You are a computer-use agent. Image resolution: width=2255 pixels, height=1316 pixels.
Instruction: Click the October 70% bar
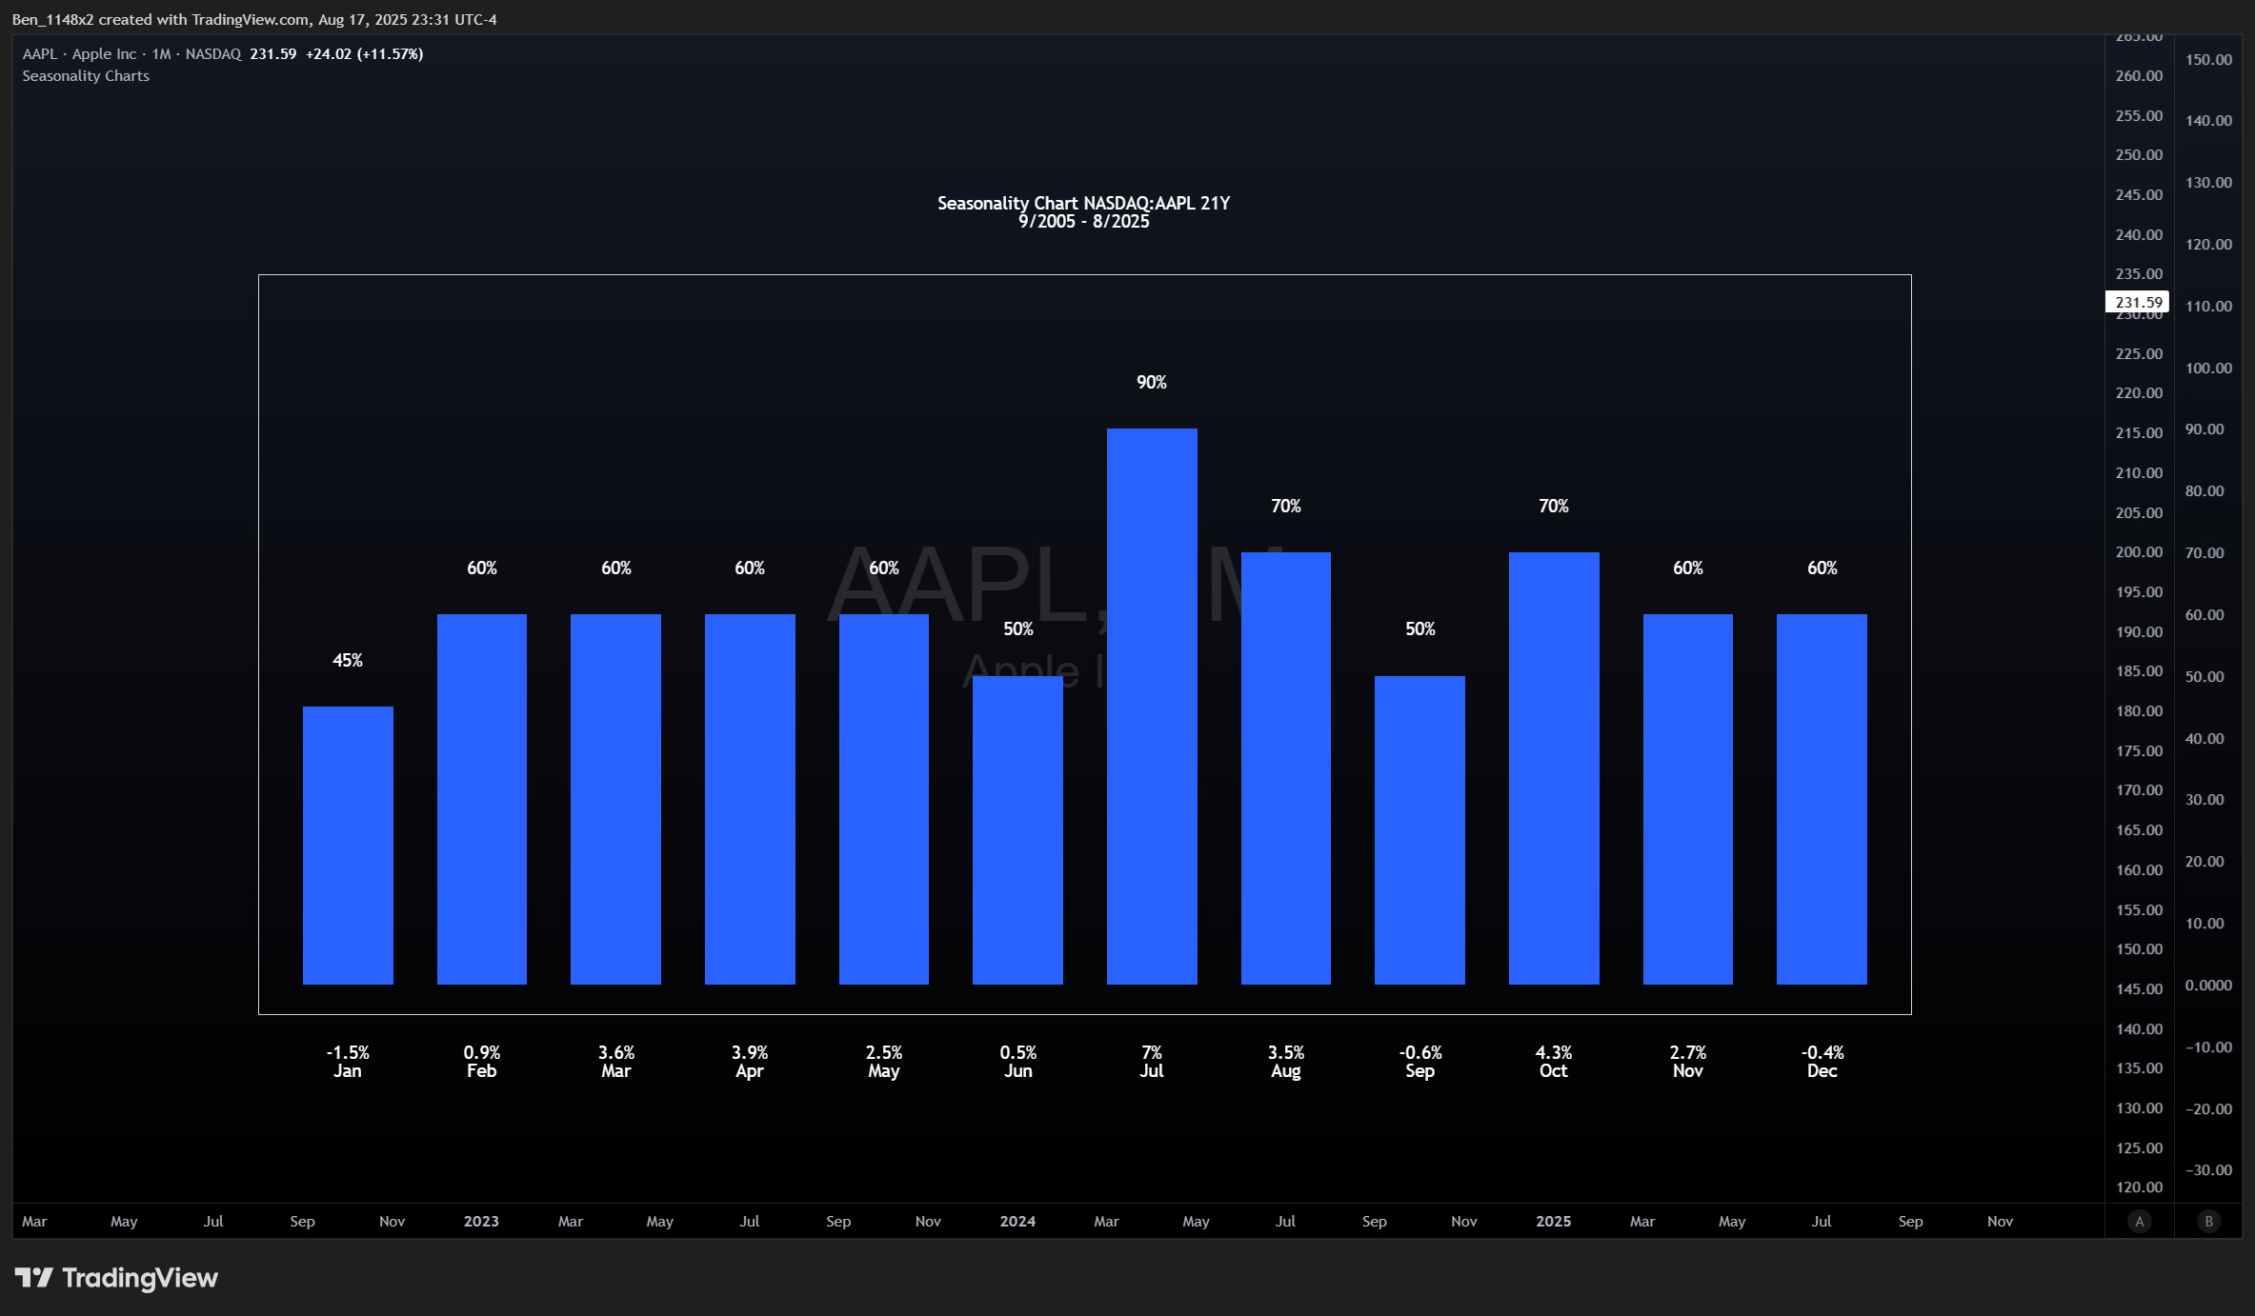(1554, 768)
